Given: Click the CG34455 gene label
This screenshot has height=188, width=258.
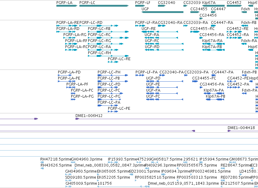Looking at the screenshot, I should coord(199,9).
